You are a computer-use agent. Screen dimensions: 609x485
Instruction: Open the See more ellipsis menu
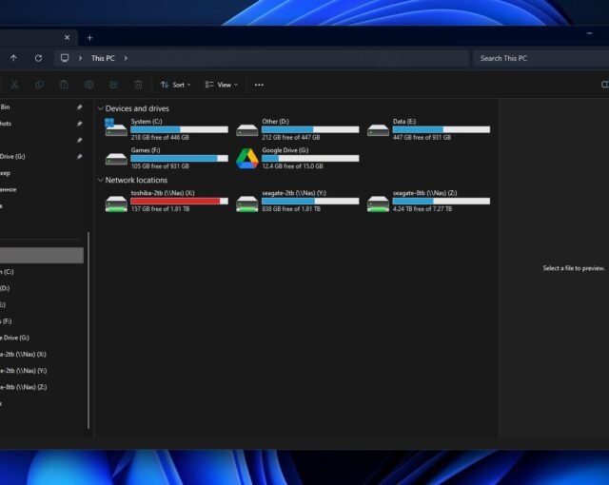[259, 85]
